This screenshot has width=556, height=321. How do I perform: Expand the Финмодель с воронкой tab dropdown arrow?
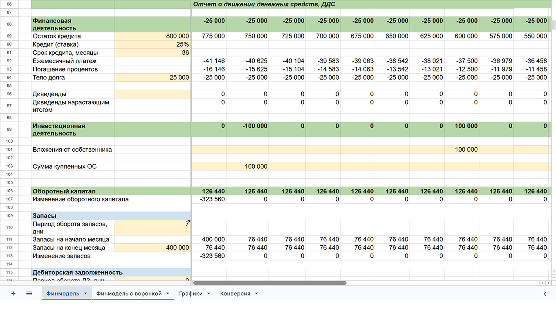(168, 294)
